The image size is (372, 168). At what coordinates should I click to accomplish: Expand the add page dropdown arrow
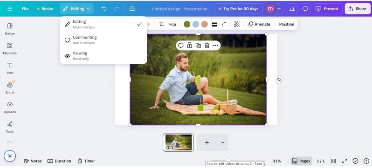tap(222, 142)
